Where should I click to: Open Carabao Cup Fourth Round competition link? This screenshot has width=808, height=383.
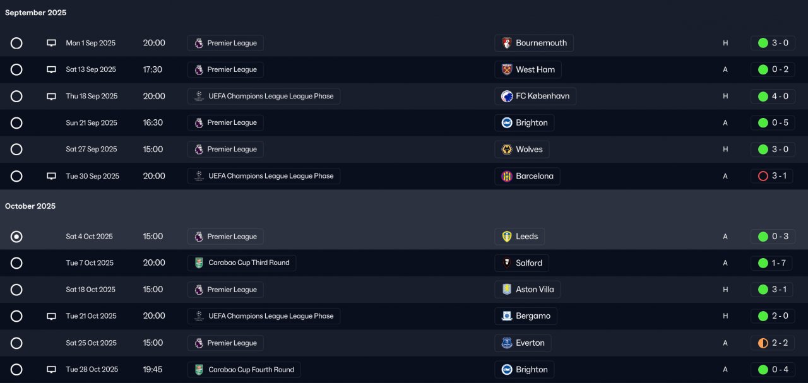pos(244,370)
